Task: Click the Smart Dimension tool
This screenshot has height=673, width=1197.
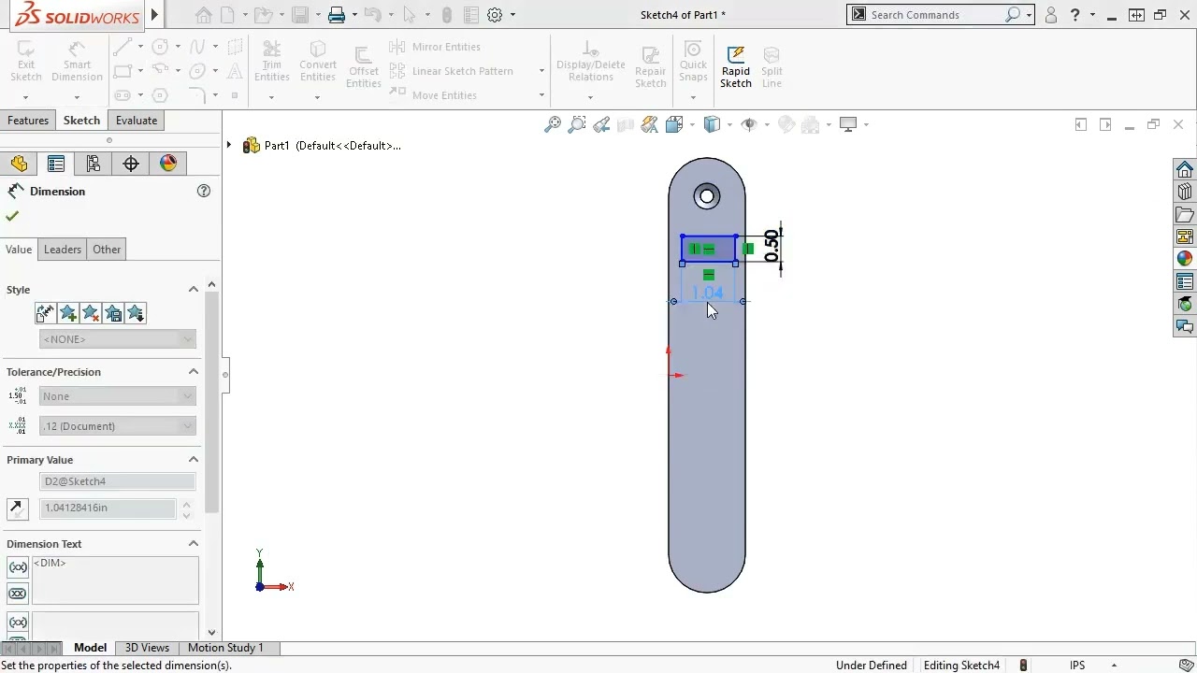Action: (x=77, y=62)
